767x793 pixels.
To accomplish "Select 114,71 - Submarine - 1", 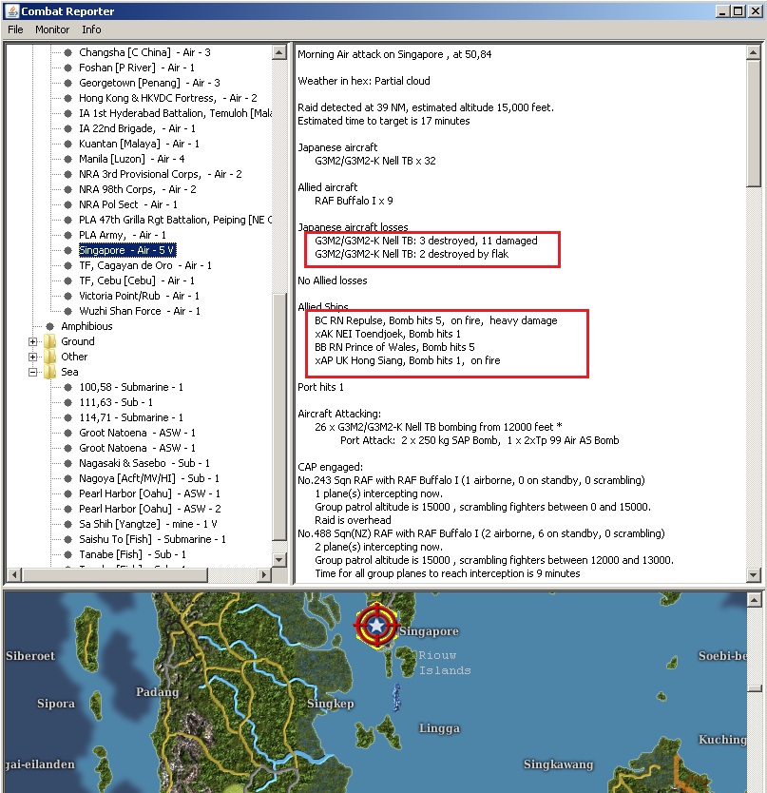I will pos(131,417).
